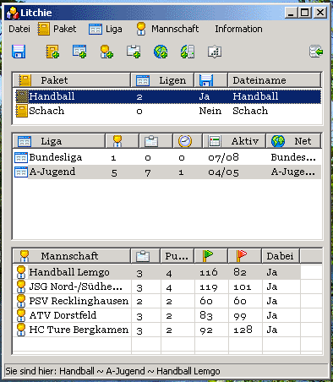The width and height of the screenshot is (333, 382).
Task: Click Dabei value Ja for ATV Dorstfeld
Action: [x=272, y=315]
